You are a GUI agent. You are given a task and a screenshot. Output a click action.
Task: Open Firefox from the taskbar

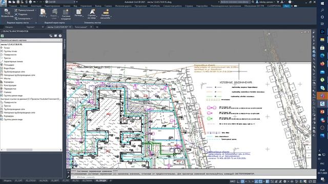click(322, 63)
